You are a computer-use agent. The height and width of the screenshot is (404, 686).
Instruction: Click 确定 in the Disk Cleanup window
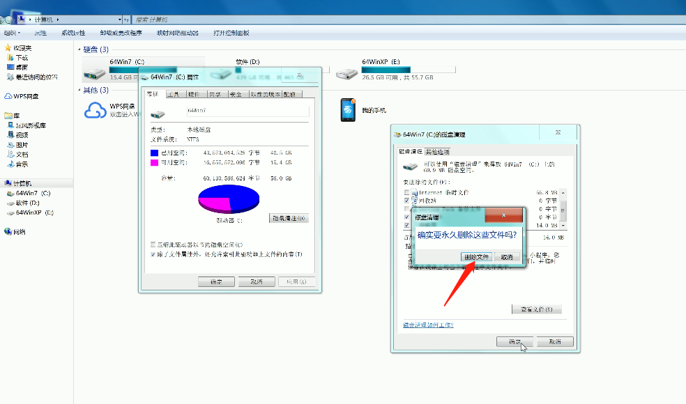pyautogui.click(x=514, y=341)
